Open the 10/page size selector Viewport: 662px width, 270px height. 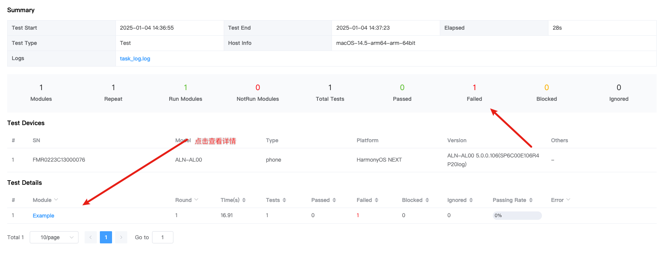pos(54,237)
